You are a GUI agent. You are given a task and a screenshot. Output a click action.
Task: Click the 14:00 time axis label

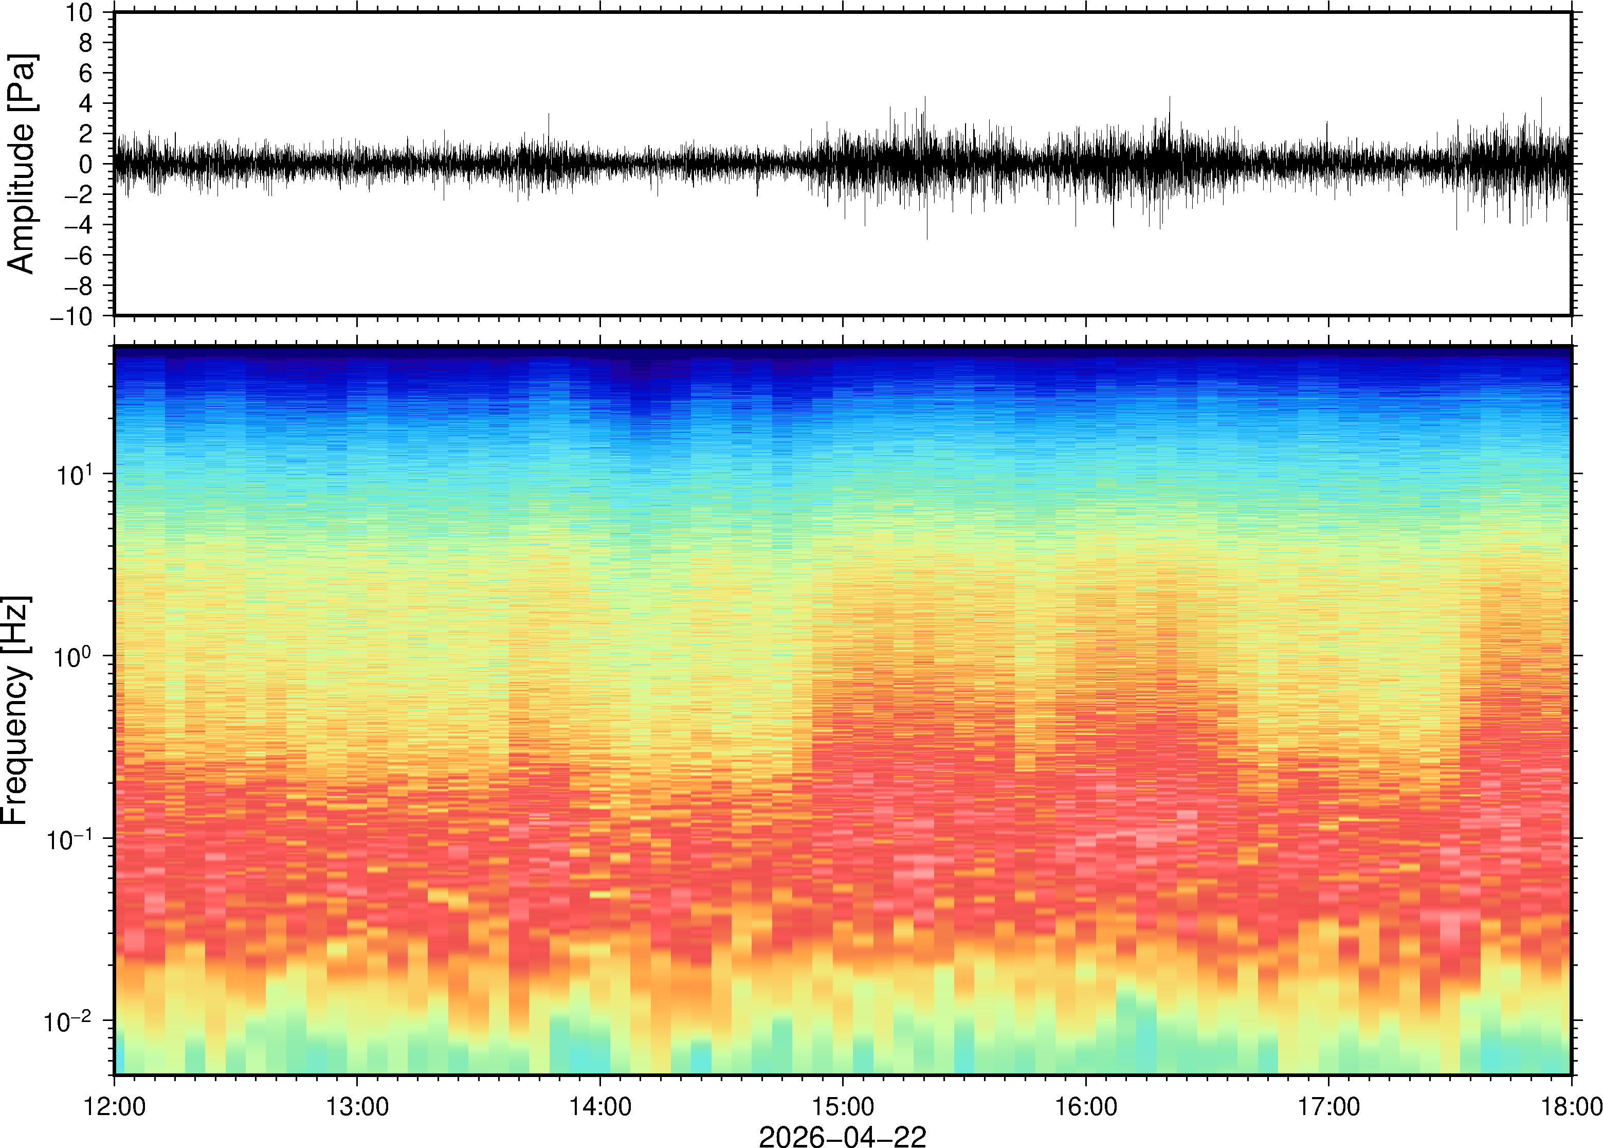600,1106
